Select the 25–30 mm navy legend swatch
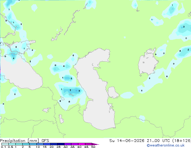This screenshot has height=148, width=191. click(61, 144)
